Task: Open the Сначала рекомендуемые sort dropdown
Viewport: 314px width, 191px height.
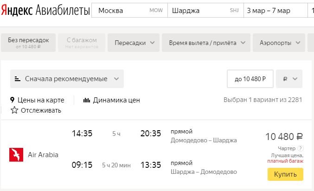Action: [x=67, y=79]
